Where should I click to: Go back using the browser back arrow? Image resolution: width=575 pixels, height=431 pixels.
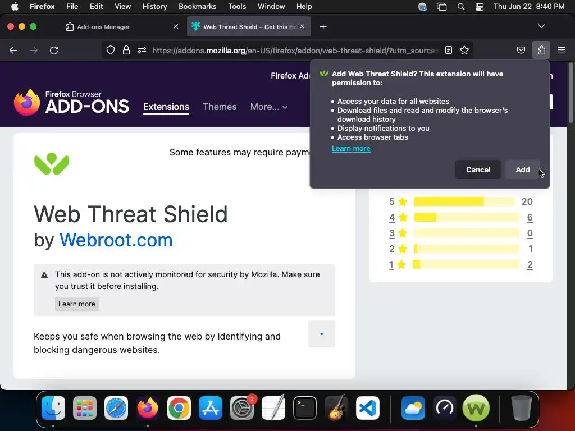[x=13, y=50]
